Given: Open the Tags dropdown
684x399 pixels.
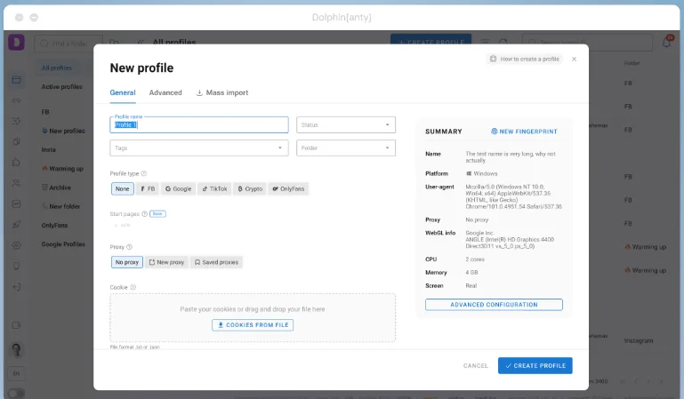Looking at the screenshot, I should pyautogui.click(x=199, y=148).
